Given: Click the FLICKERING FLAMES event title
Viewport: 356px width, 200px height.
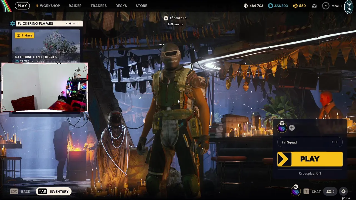Looking at the screenshot, I should pyautogui.click(x=35, y=24).
